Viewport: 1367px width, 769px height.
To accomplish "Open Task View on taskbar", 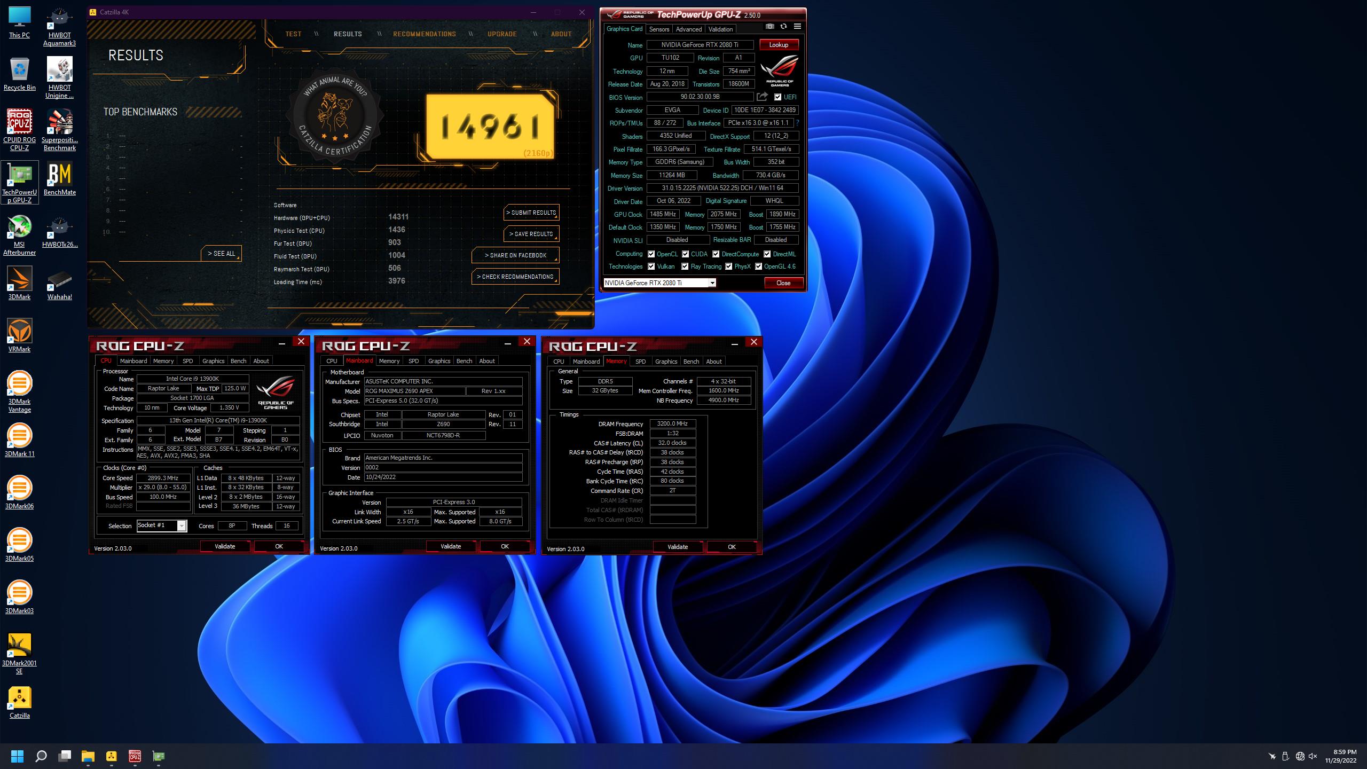I will pyautogui.click(x=65, y=756).
